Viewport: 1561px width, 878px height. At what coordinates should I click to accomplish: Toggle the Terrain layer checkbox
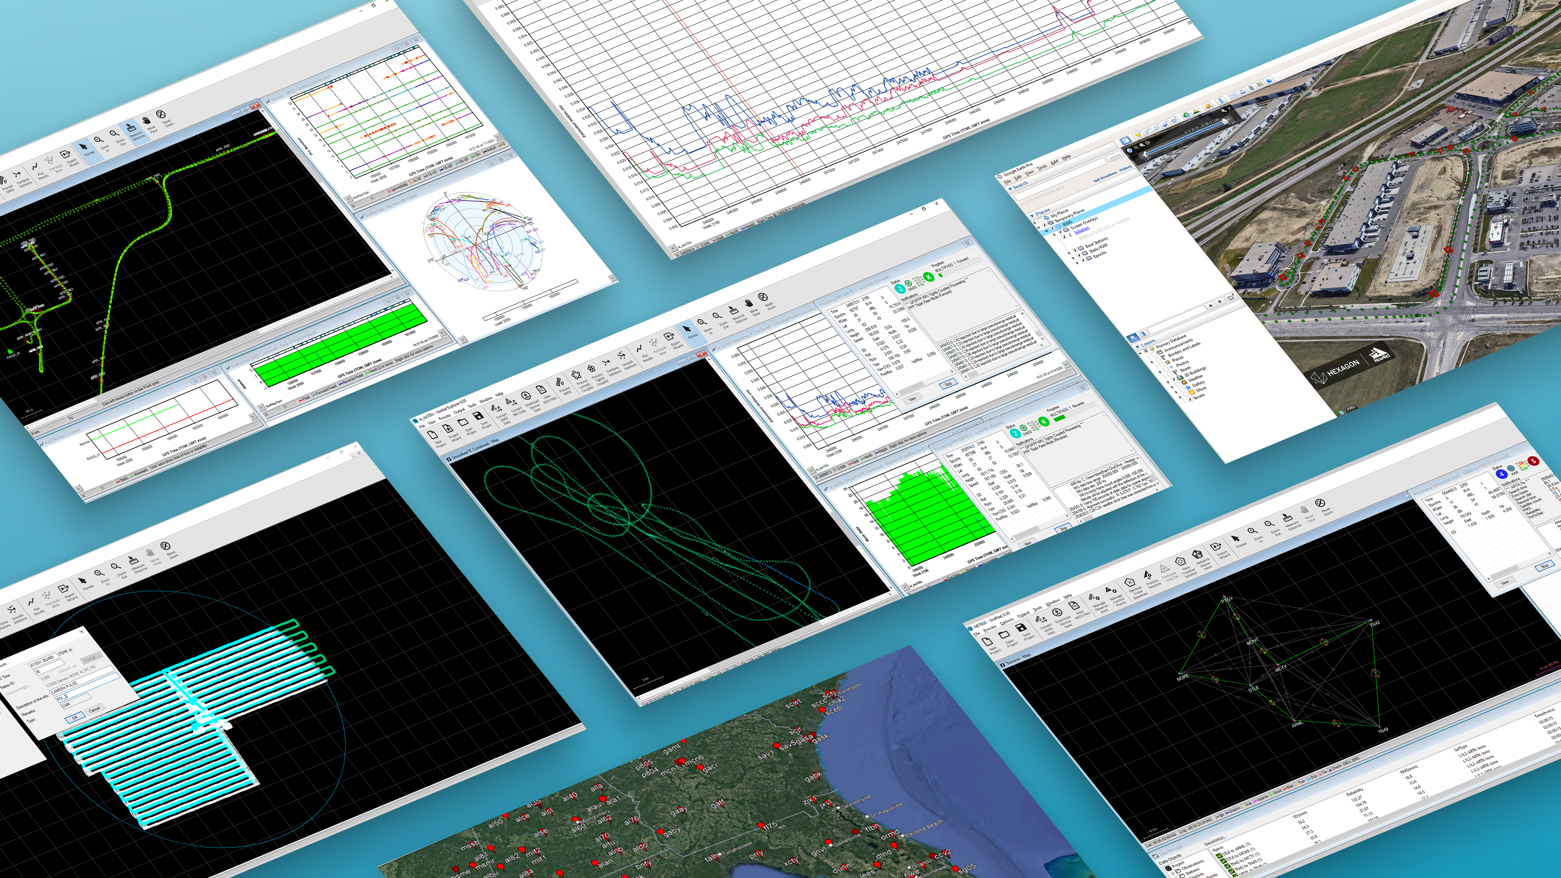[1190, 399]
